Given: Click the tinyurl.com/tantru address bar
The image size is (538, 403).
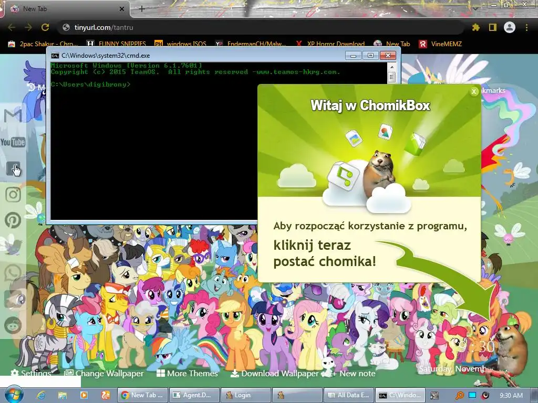Looking at the screenshot, I should pos(261,27).
